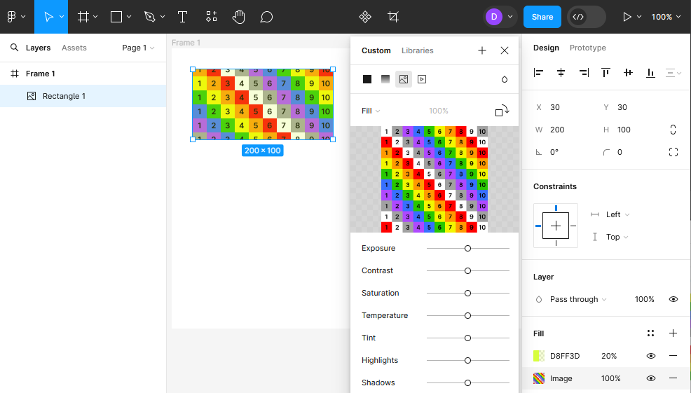The image size is (691, 393).
Task: Select the Hand tool
Action: coord(239,17)
